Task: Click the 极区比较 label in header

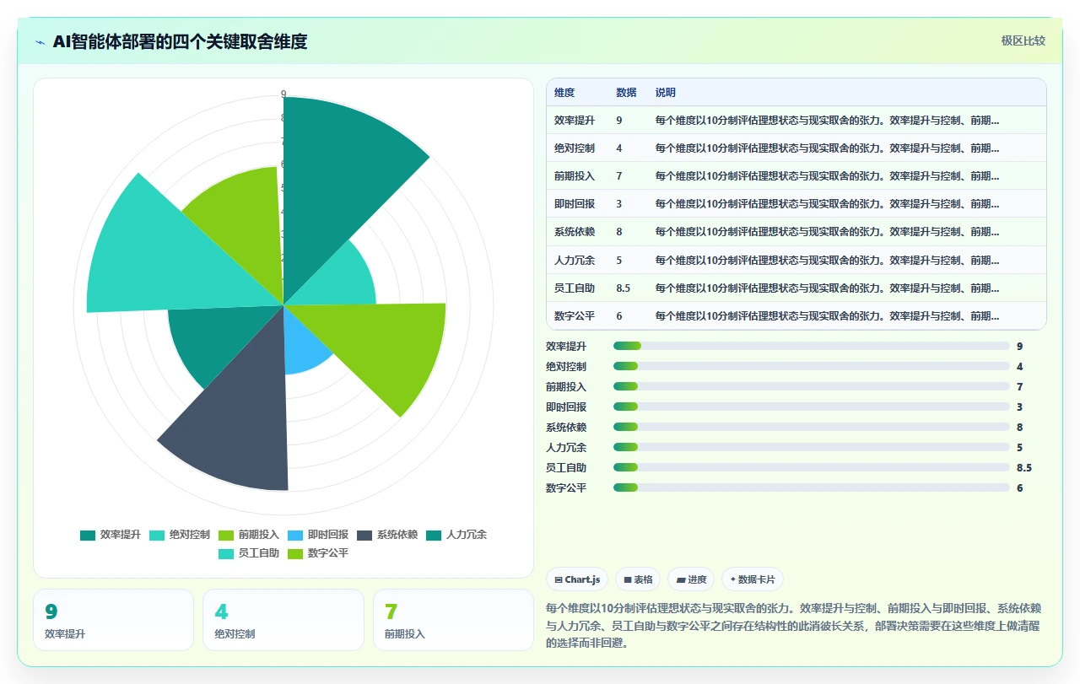Action: (x=1023, y=40)
